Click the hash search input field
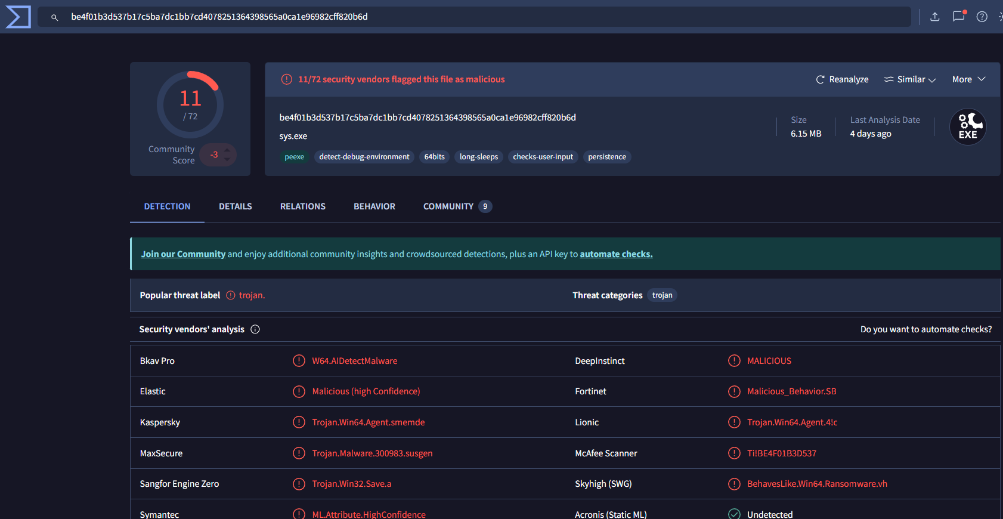This screenshot has width=1003, height=519. 477,17
